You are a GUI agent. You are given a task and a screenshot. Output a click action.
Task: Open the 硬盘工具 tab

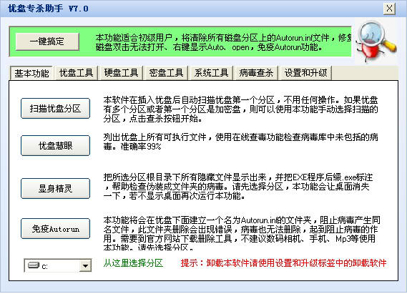[x=121, y=73]
